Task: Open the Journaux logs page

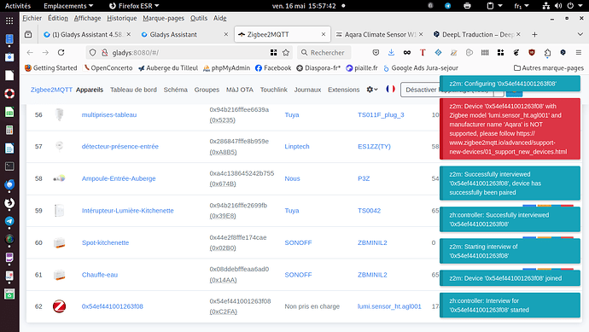Action: coord(307,90)
